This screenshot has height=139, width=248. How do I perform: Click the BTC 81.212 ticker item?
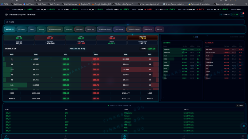click(165, 9)
